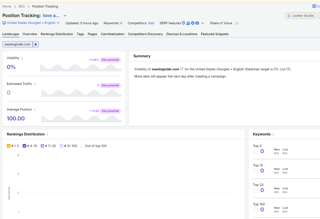Show info for Estimated Traffic
Image resolution: width=320 pixels, height=219 pixels.
point(35,84)
